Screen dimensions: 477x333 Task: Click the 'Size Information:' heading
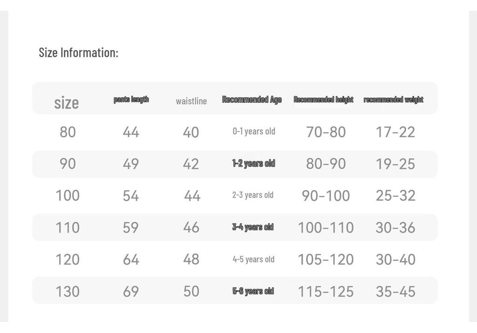pyautogui.click(x=78, y=53)
